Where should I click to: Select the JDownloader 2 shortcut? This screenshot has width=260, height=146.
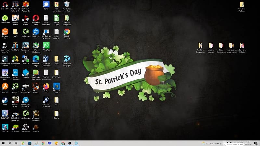(x=15, y=61)
